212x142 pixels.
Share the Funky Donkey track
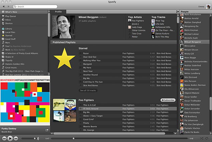pyautogui.click(x=47, y=130)
